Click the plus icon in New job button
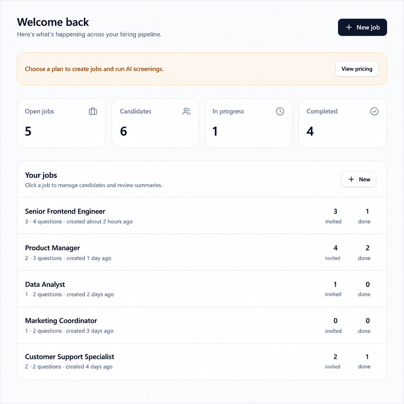 [349, 27]
